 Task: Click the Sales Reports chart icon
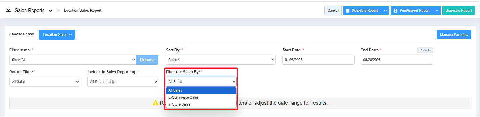(8, 10)
